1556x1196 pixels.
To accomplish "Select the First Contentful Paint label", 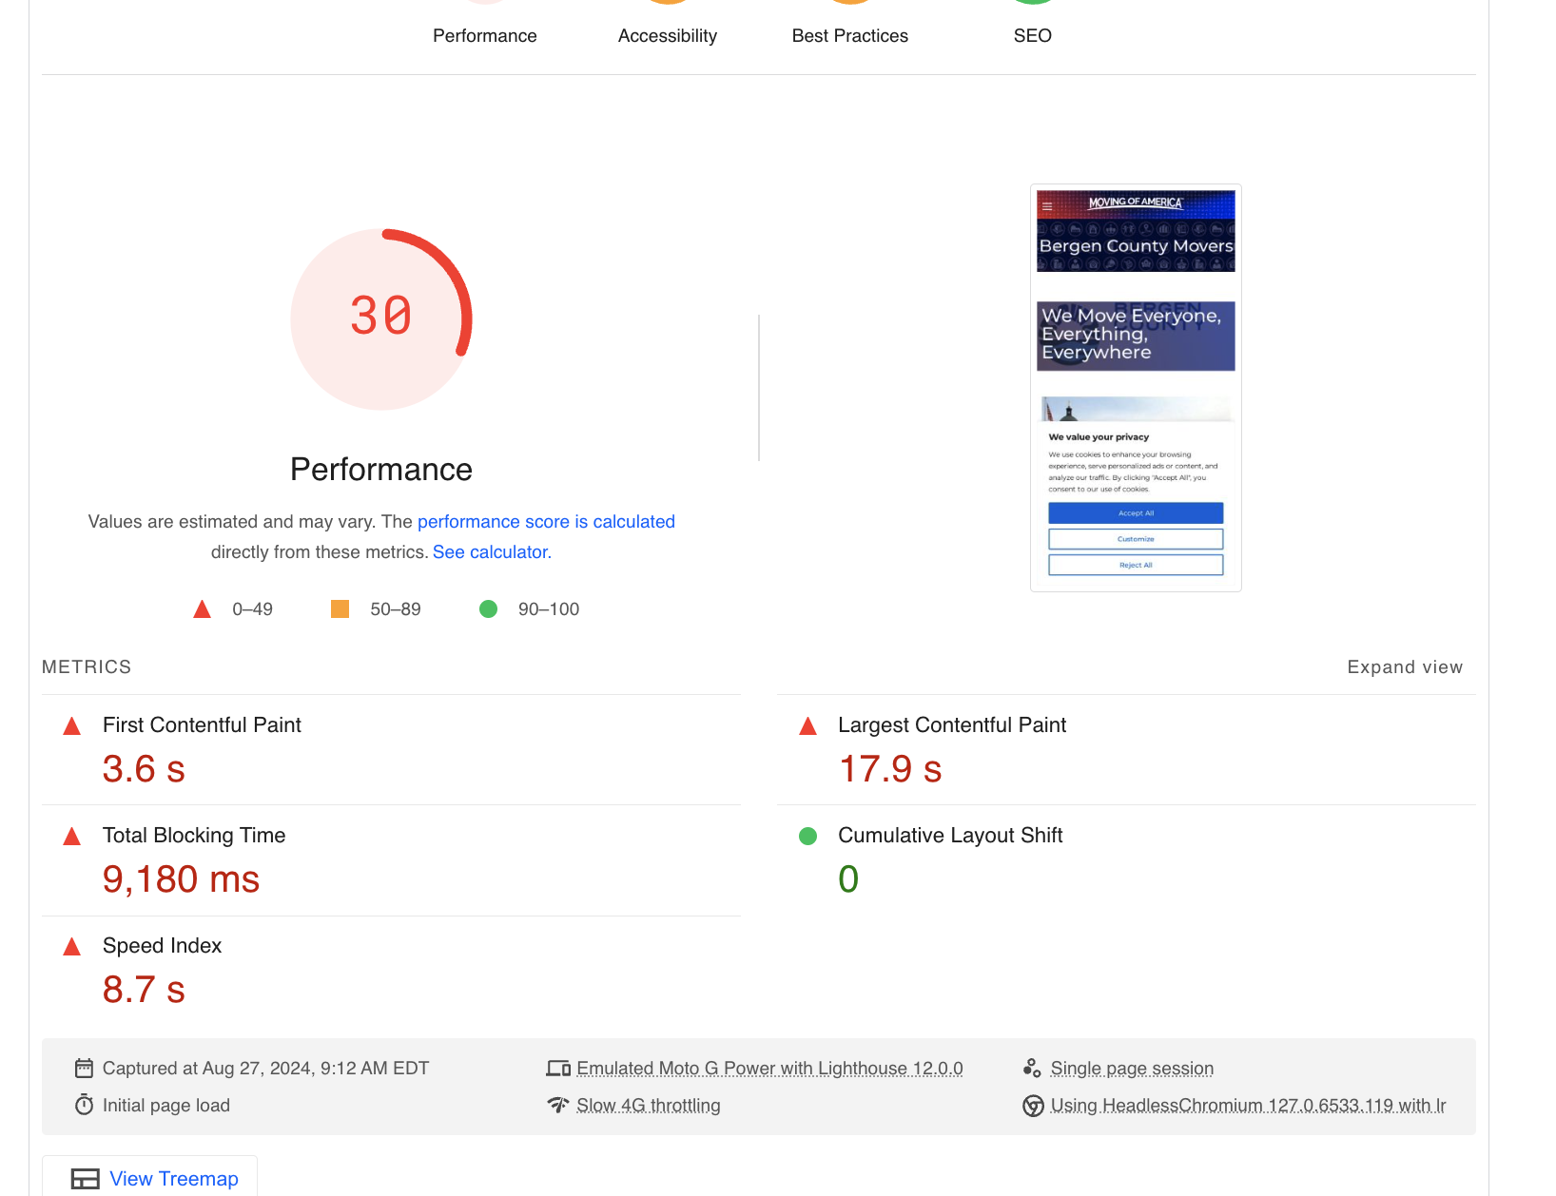I will click(x=202, y=724).
